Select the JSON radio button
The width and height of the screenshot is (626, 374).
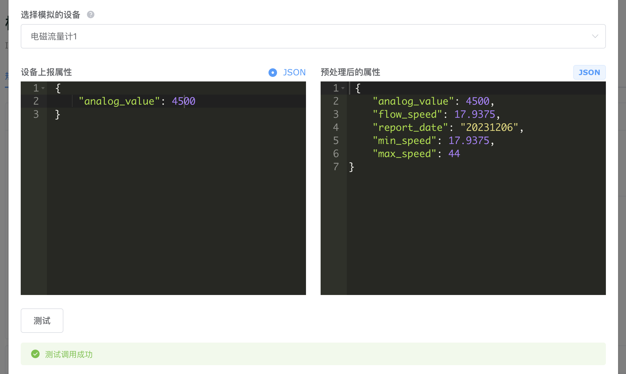click(273, 73)
